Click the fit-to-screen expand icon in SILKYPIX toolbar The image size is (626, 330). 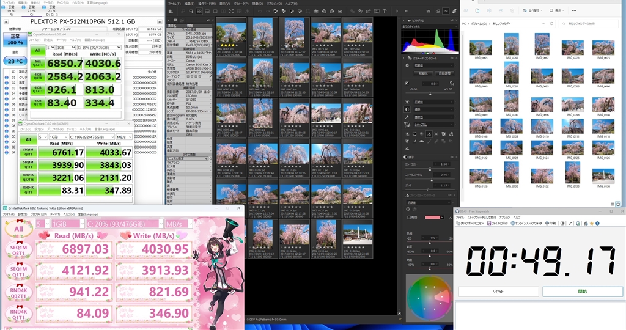tap(231, 11)
